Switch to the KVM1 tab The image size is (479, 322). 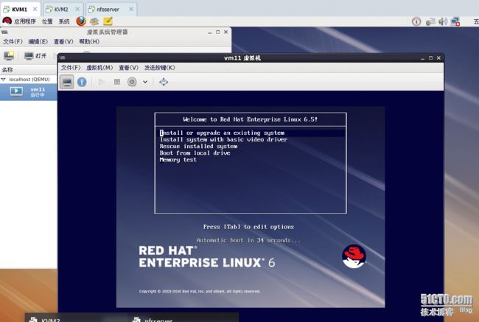point(19,9)
